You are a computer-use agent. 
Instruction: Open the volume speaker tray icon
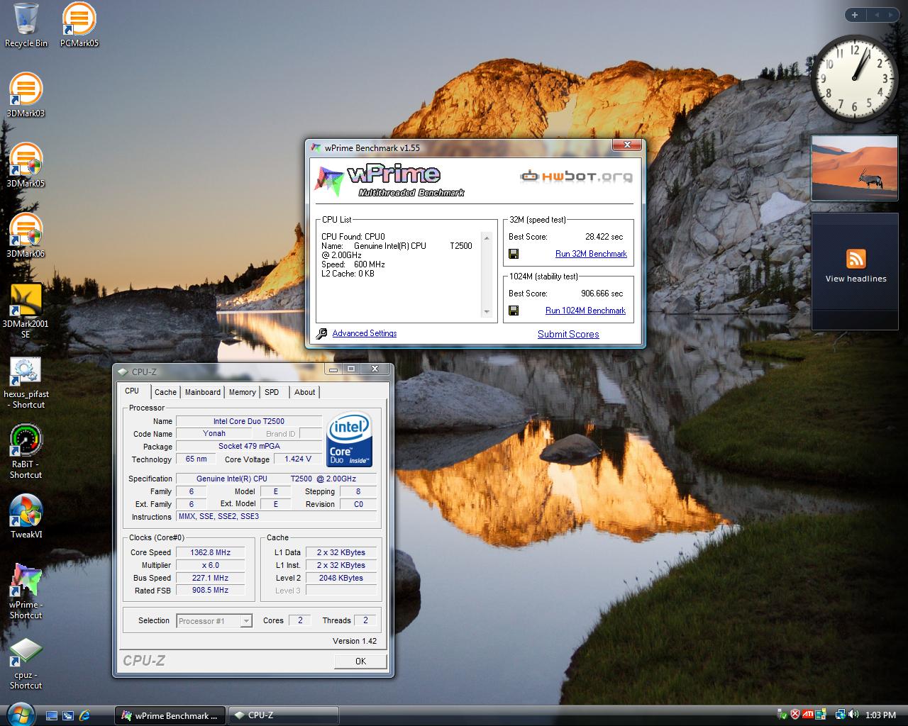853,715
